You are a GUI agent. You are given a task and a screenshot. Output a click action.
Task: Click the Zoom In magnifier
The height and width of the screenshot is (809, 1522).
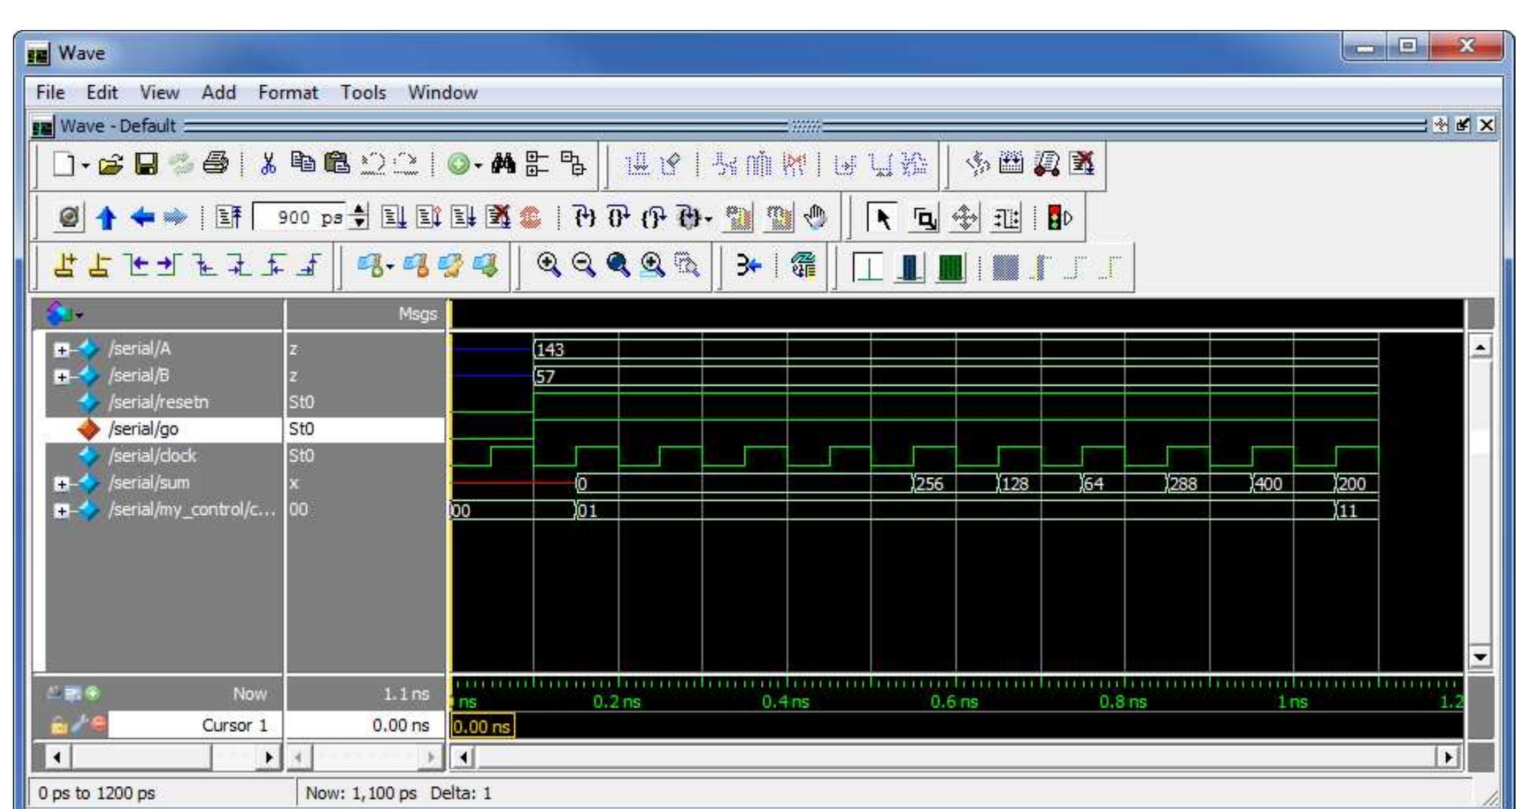[x=549, y=265]
